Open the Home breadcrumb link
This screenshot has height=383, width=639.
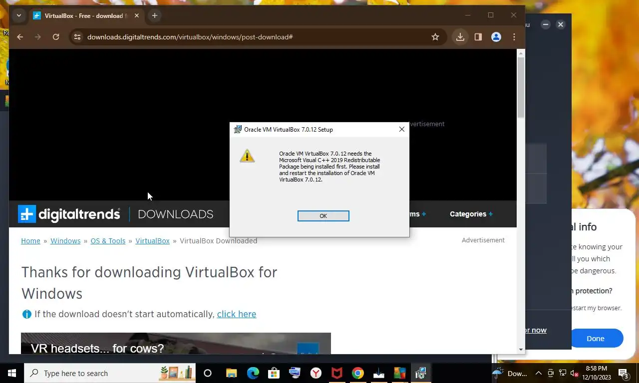point(30,241)
